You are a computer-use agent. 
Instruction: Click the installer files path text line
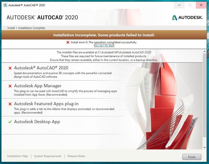pos(104,52)
